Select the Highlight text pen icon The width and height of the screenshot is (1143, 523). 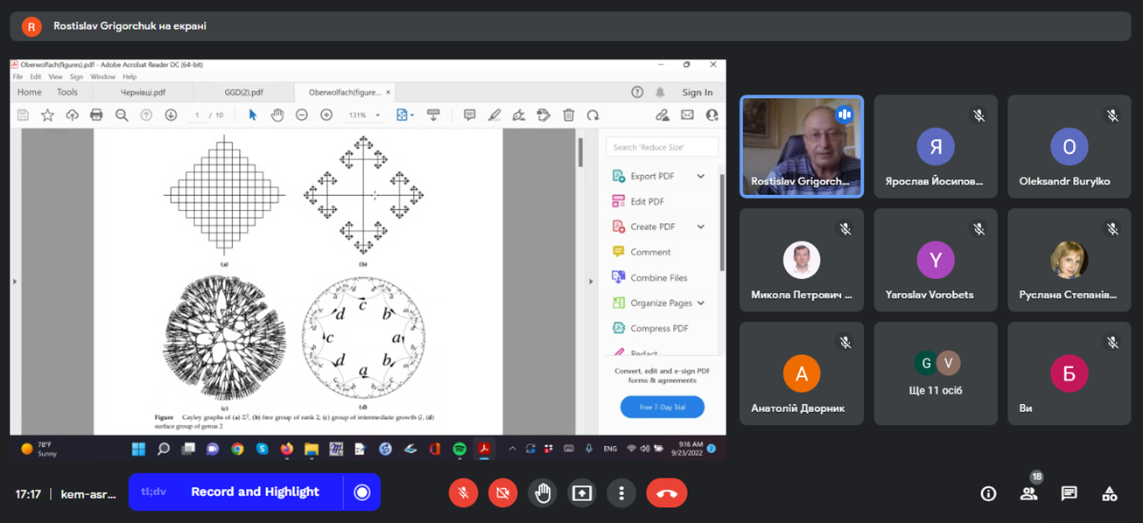pyautogui.click(x=494, y=115)
